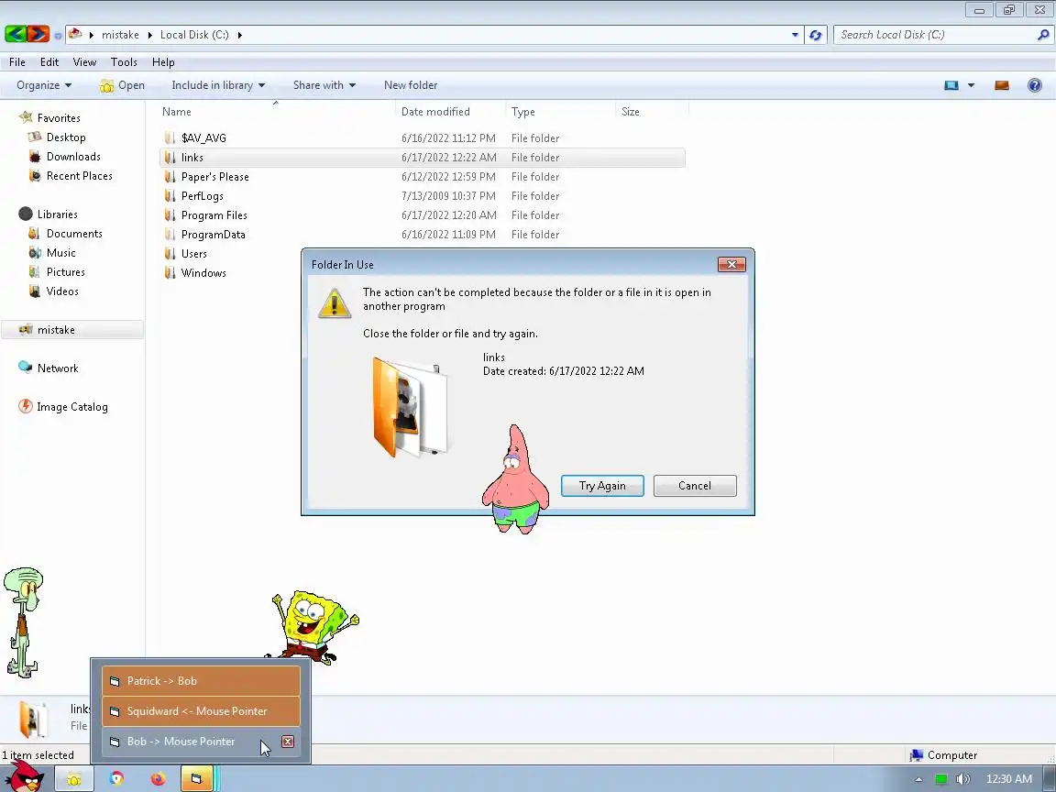This screenshot has height=792, width=1056.
Task: Open the Help menu
Action: (x=163, y=62)
